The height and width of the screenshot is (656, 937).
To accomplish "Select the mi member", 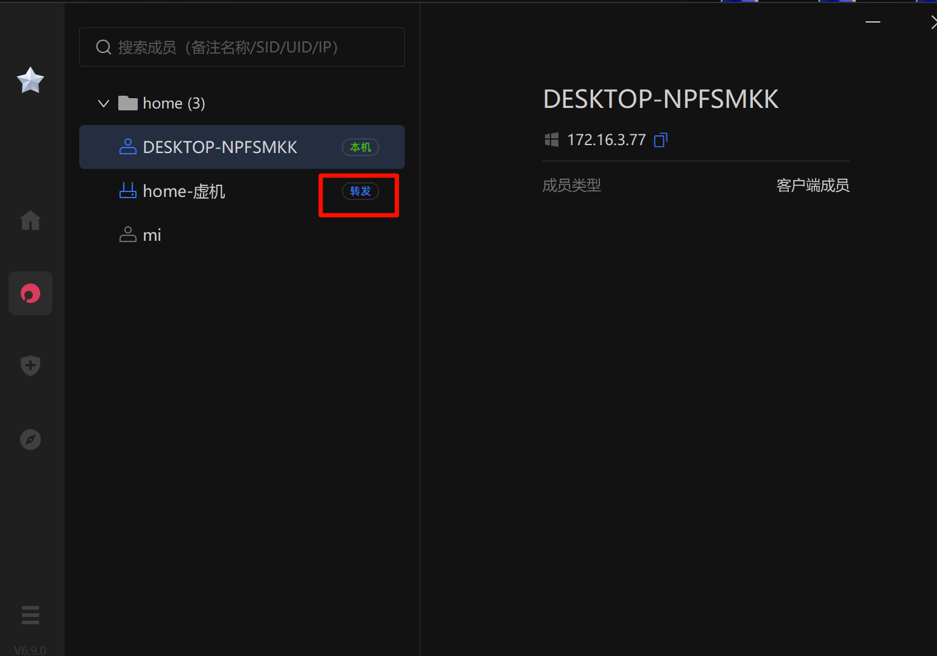I will click(x=242, y=235).
